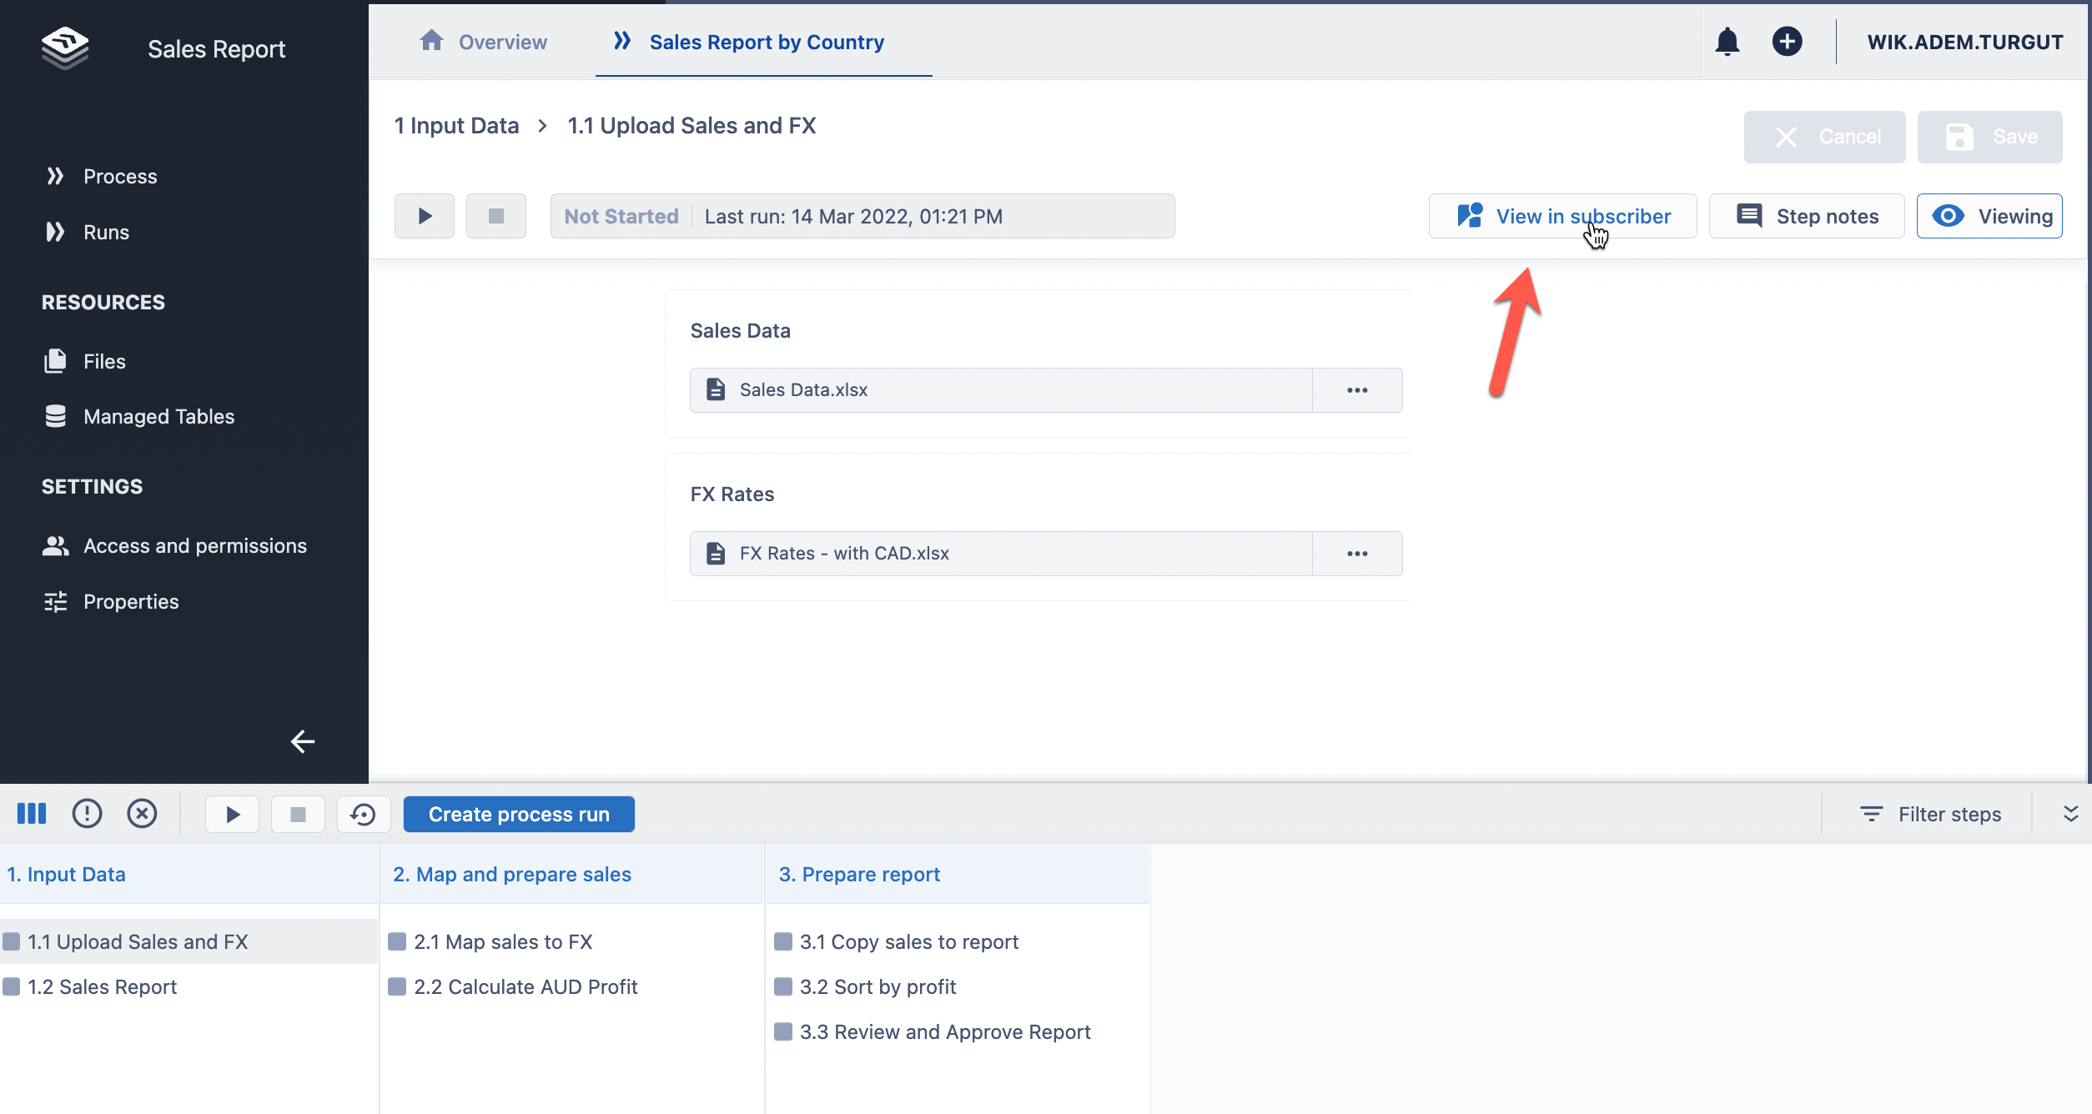Select status box of 2.1 Map sales to FX
The height and width of the screenshot is (1114, 2092).
(397, 942)
